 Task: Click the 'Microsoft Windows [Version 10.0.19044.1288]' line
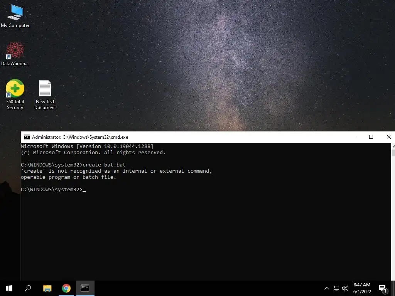click(x=87, y=146)
